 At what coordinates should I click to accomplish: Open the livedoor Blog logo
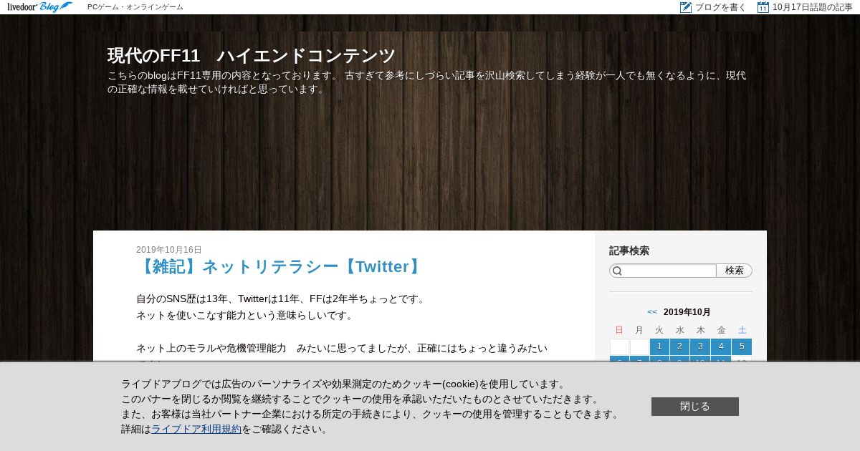40,7
